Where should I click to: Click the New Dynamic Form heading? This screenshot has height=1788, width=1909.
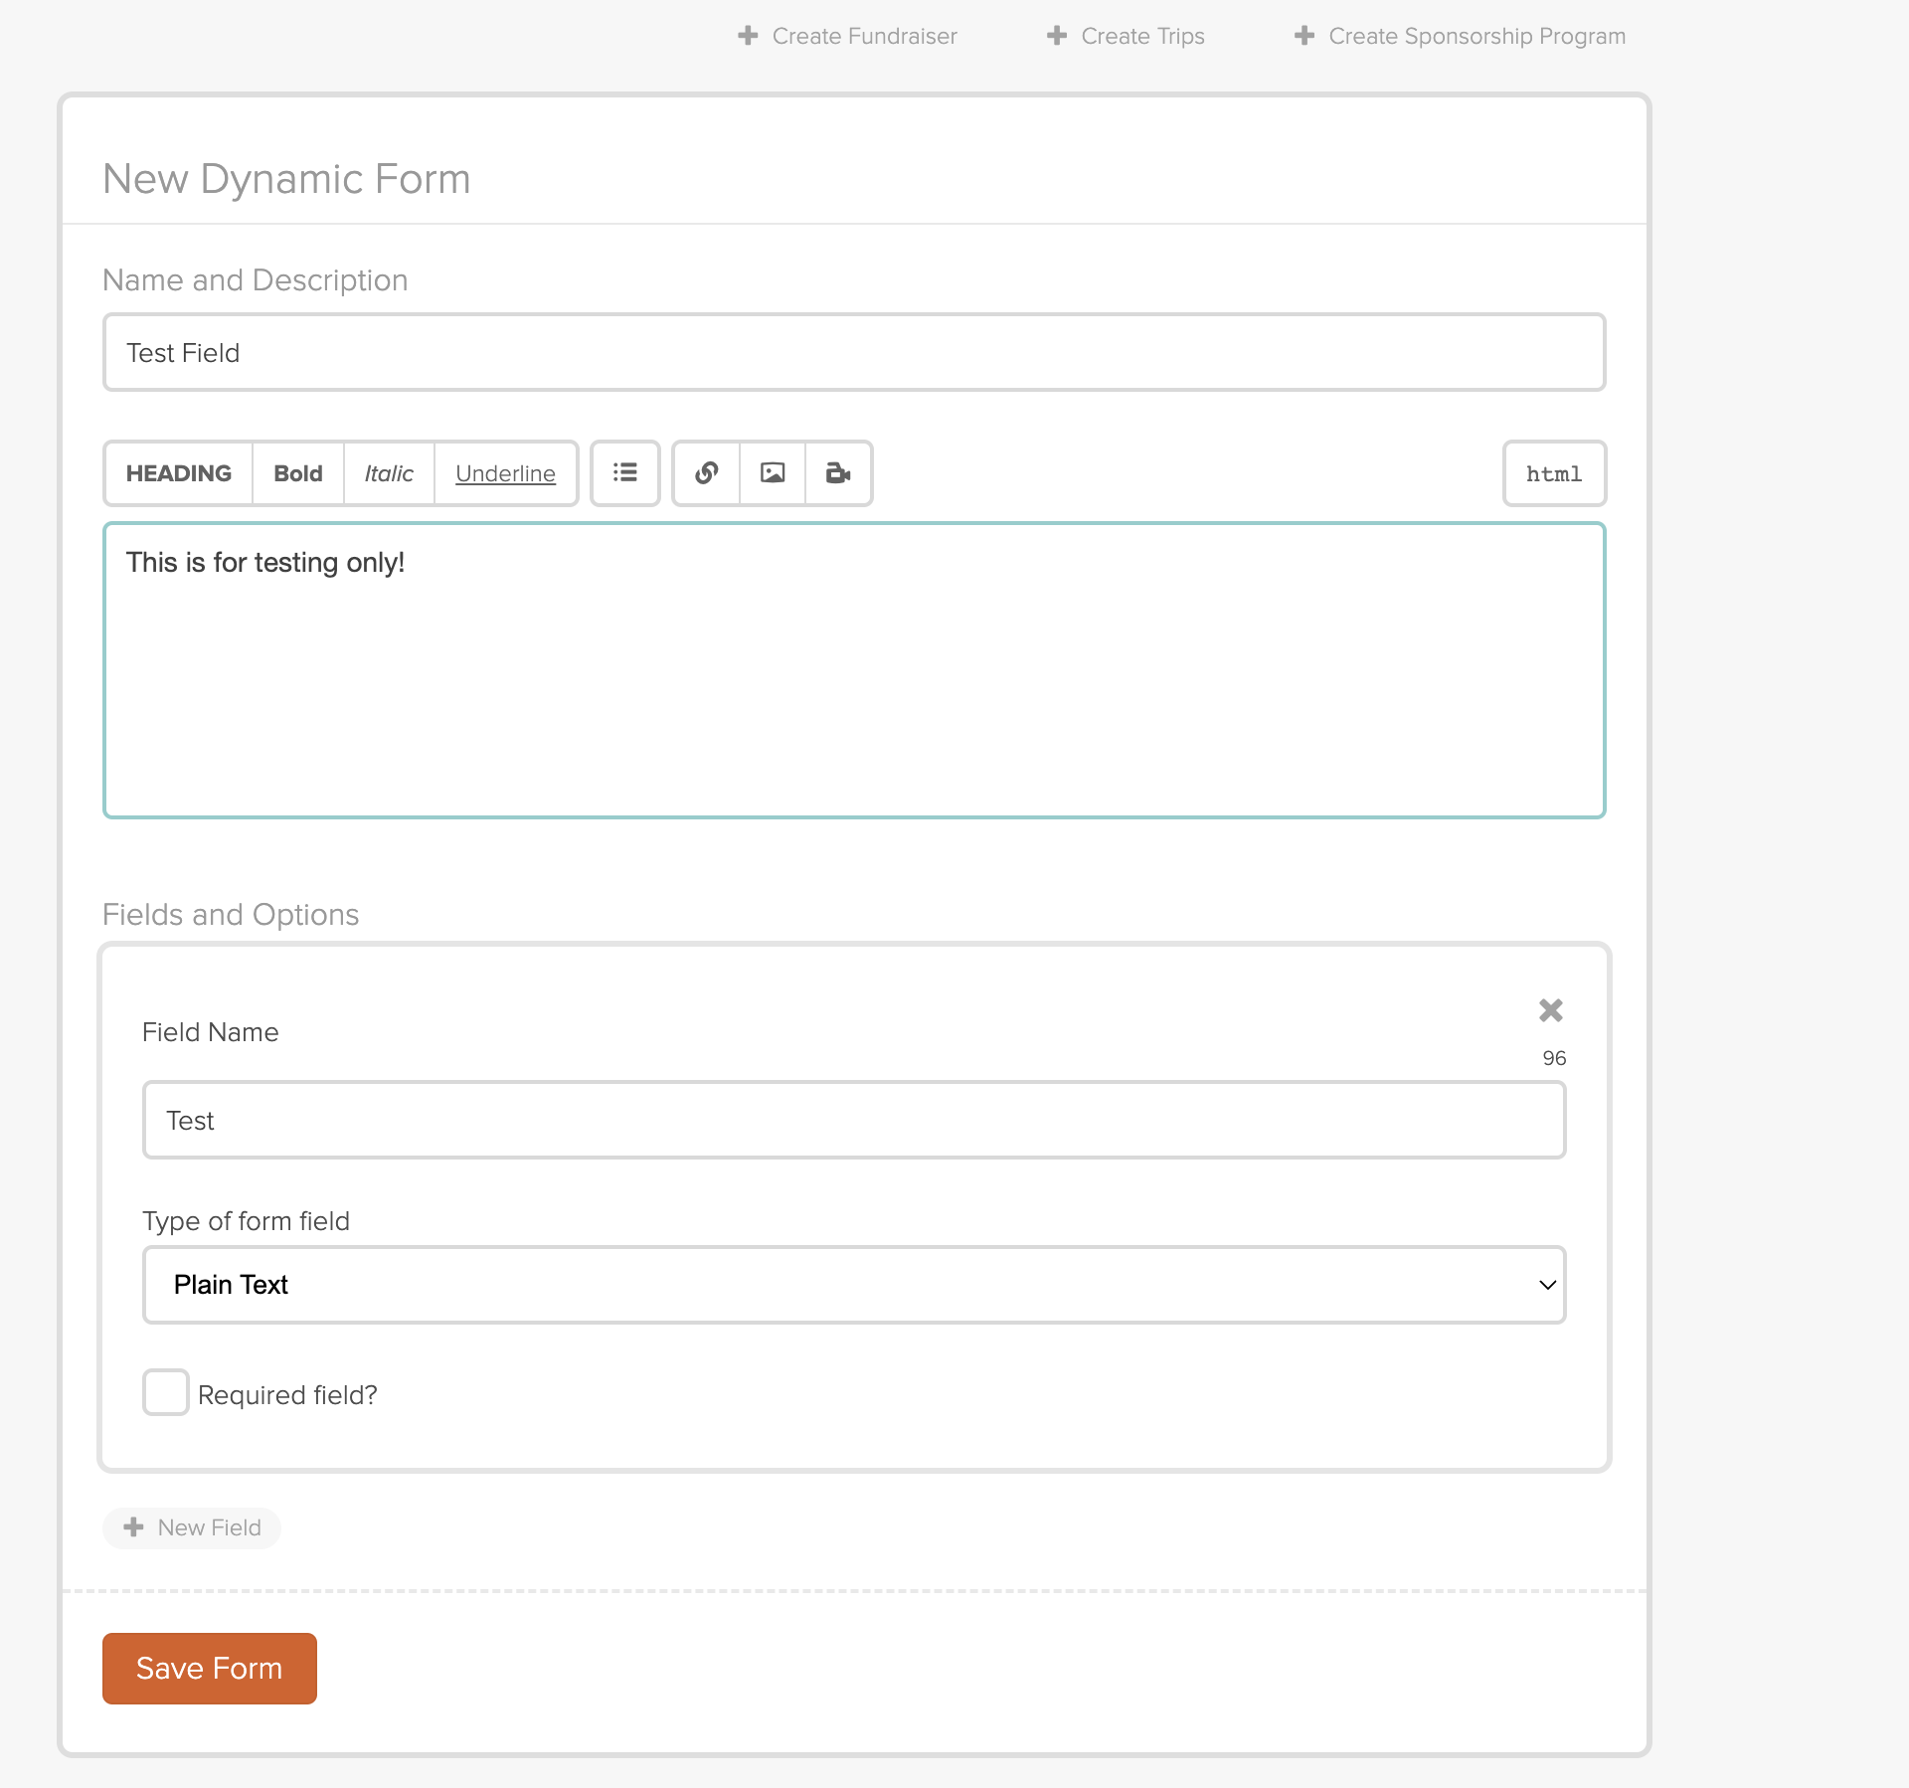coord(286,179)
